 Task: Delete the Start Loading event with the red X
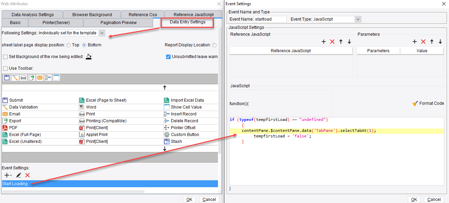(x=27, y=175)
